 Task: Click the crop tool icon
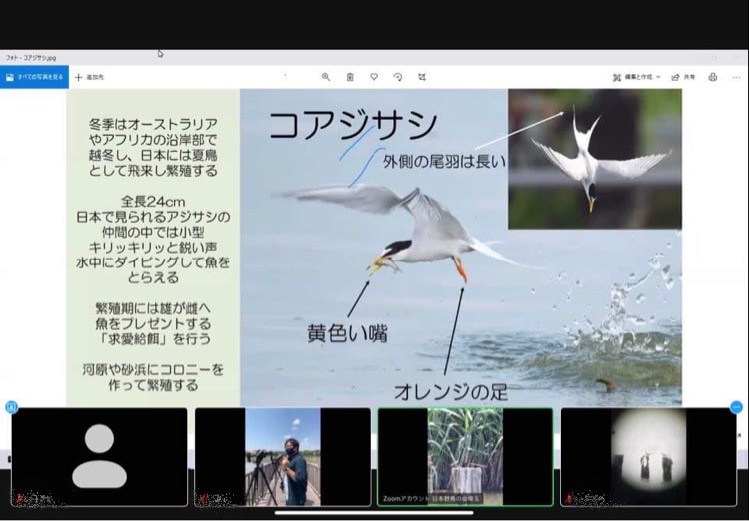click(x=422, y=77)
